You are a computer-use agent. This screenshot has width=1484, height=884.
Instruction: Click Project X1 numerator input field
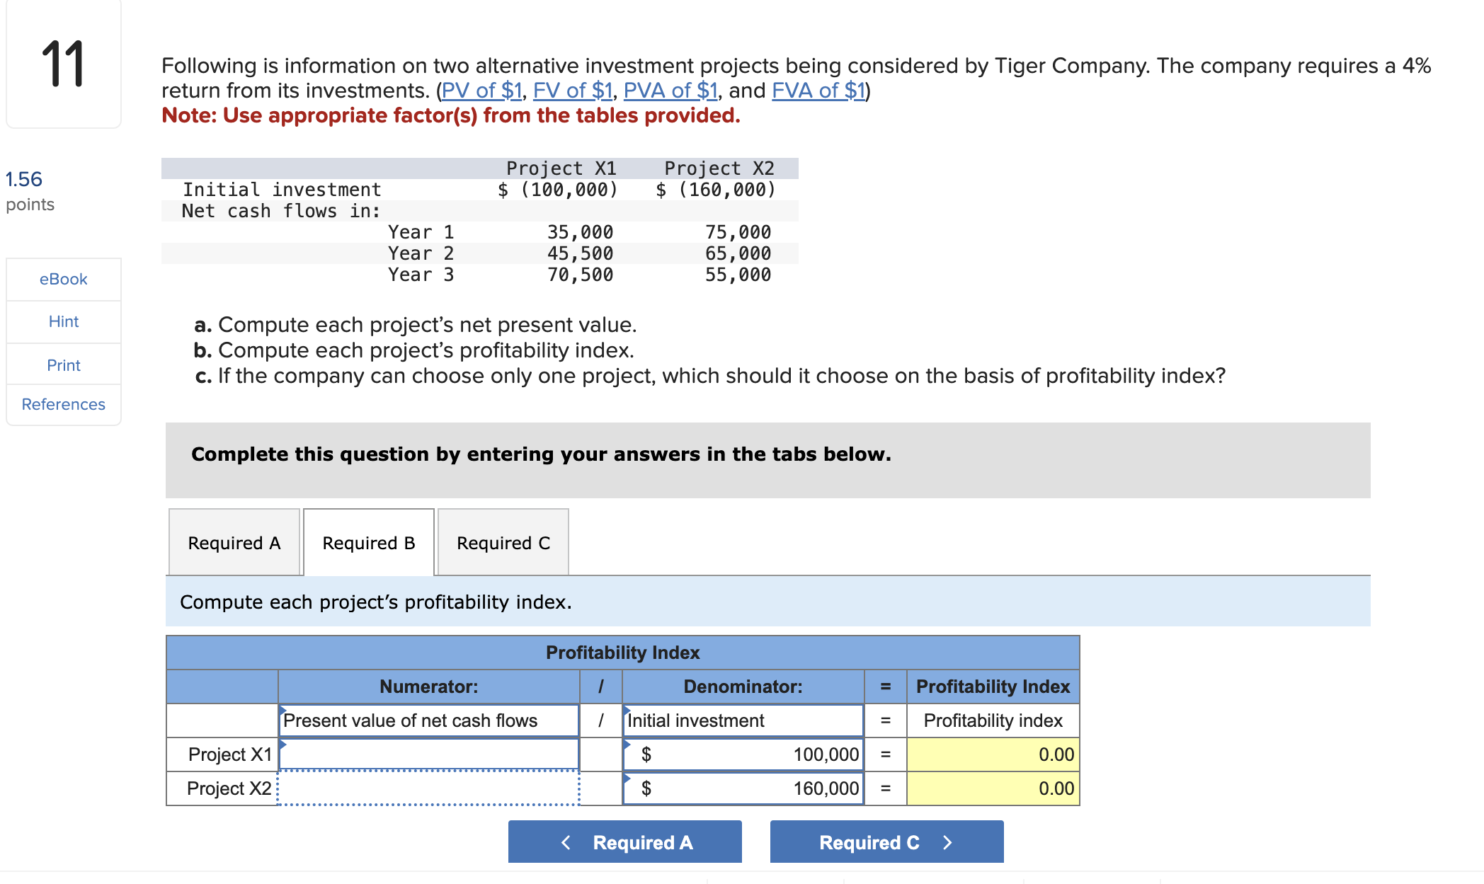click(428, 754)
